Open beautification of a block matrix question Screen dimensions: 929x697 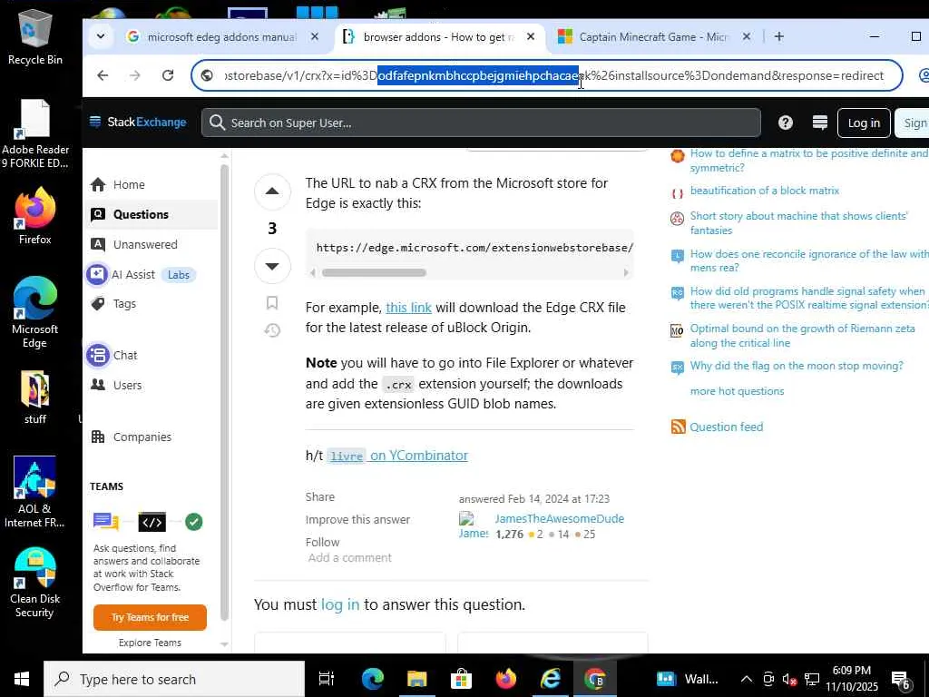tap(764, 191)
